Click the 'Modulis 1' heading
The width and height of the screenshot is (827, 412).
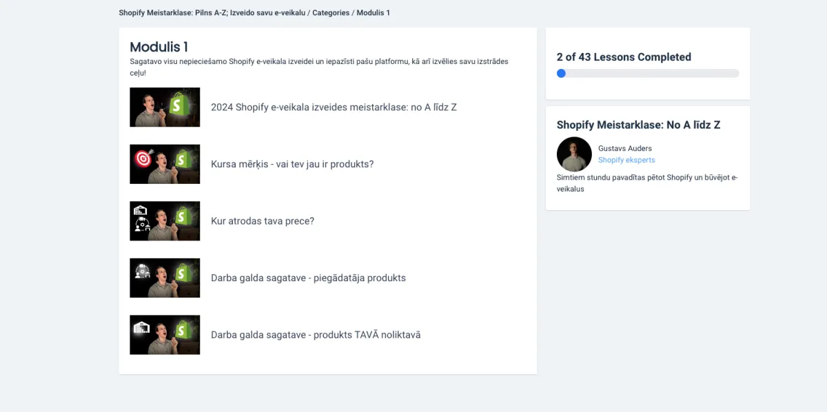(x=159, y=47)
